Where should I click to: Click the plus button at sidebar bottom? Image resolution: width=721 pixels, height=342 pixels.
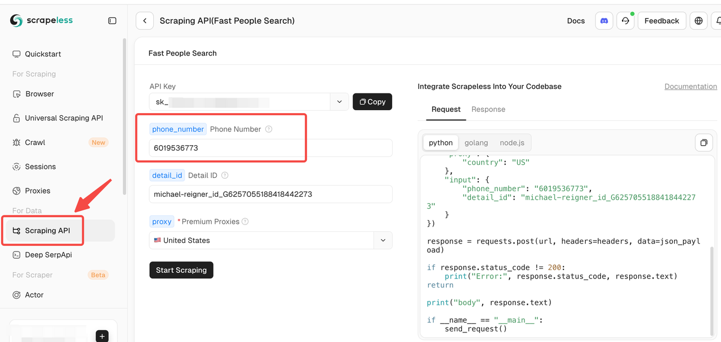click(102, 336)
